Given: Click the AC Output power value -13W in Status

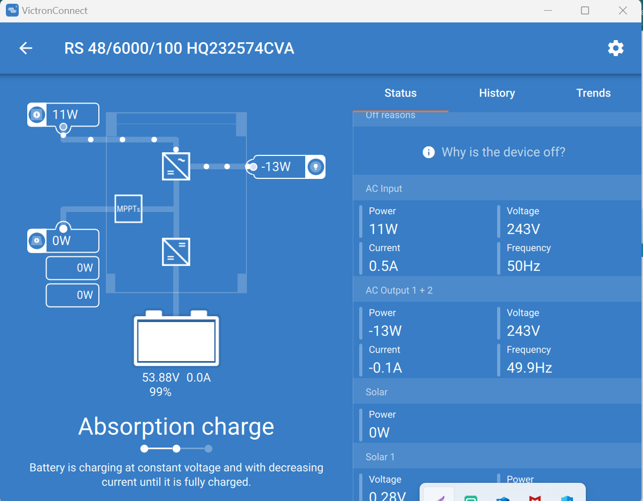Looking at the screenshot, I should (385, 331).
